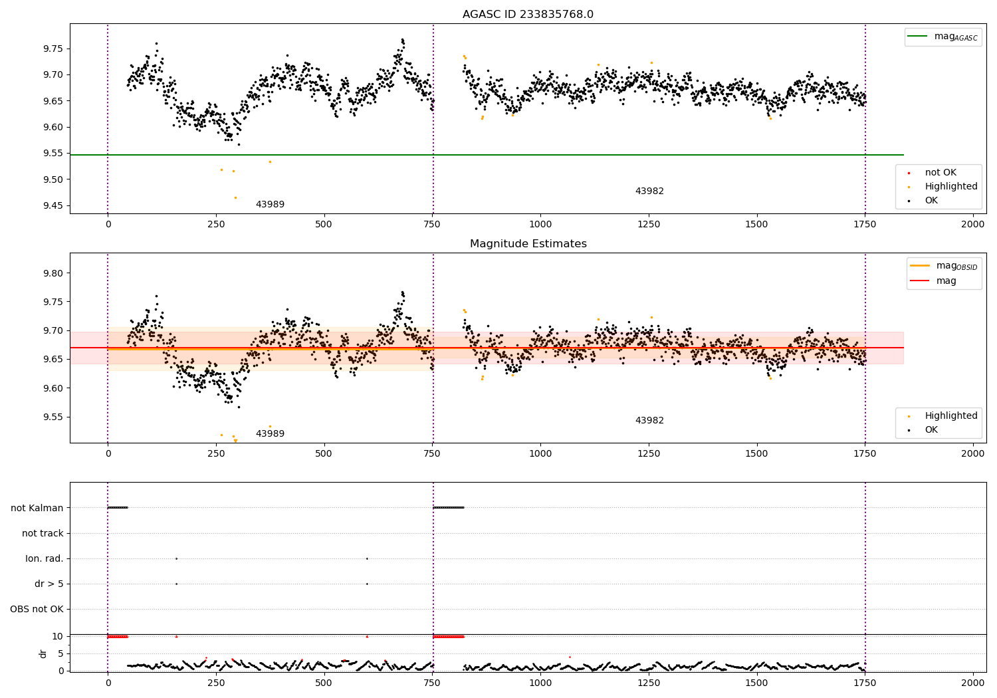This screenshot has width=997, height=698.
Task: Click the 10 tick on the dr axis
Action: pyautogui.click(x=58, y=637)
